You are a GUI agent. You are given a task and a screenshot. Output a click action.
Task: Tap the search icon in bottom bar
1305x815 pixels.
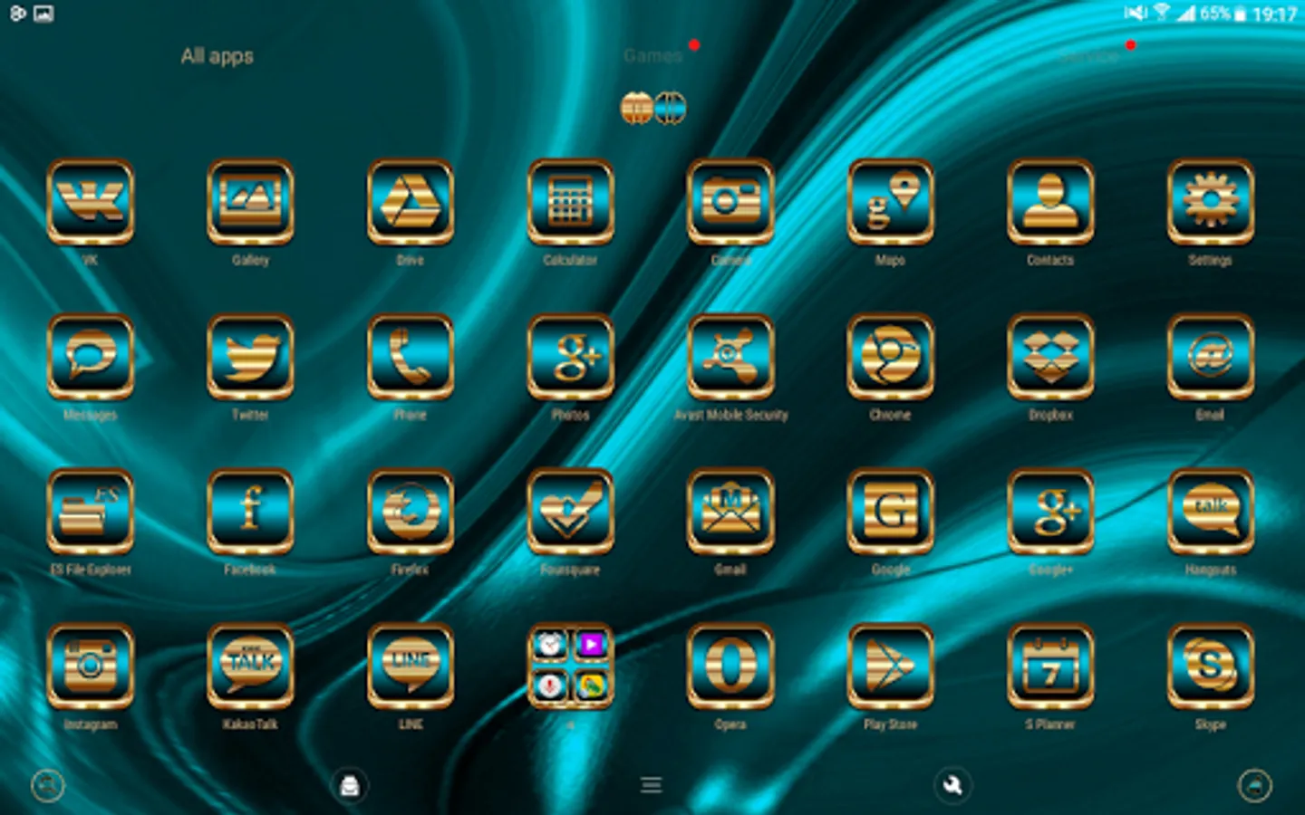pyautogui.click(x=48, y=785)
